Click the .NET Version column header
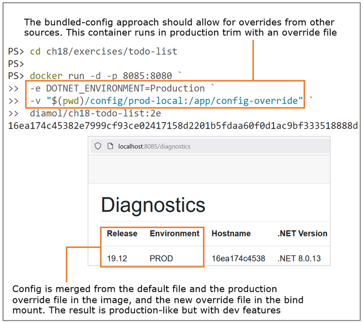Image resolution: width=363 pixels, height=323 pixels. pos(302,234)
